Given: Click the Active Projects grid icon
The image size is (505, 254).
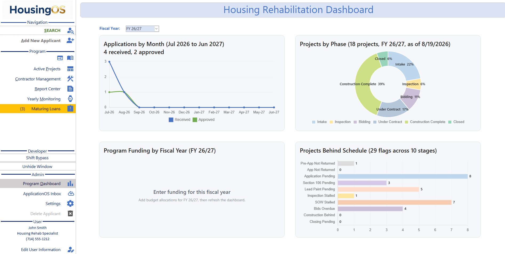Looking at the screenshot, I should 70,69.
